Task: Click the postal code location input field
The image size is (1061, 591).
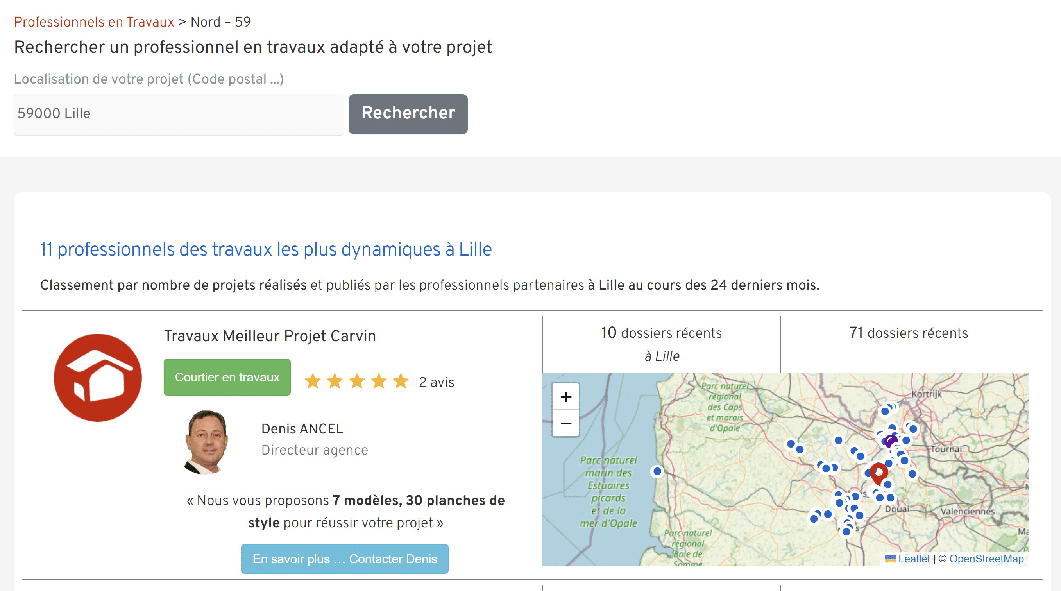Action: (x=179, y=114)
